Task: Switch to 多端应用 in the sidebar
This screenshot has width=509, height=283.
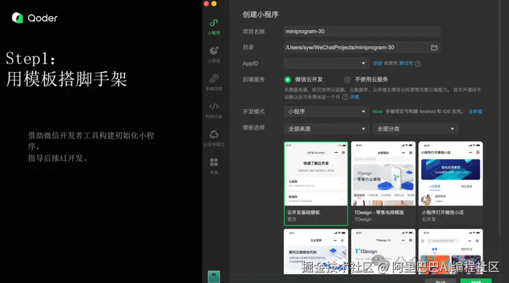Action: [x=214, y=82]
